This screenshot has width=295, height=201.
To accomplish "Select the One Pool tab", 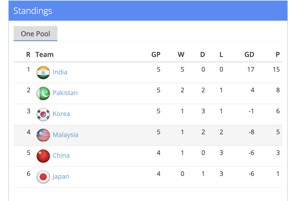I will (x=35, y=34).
